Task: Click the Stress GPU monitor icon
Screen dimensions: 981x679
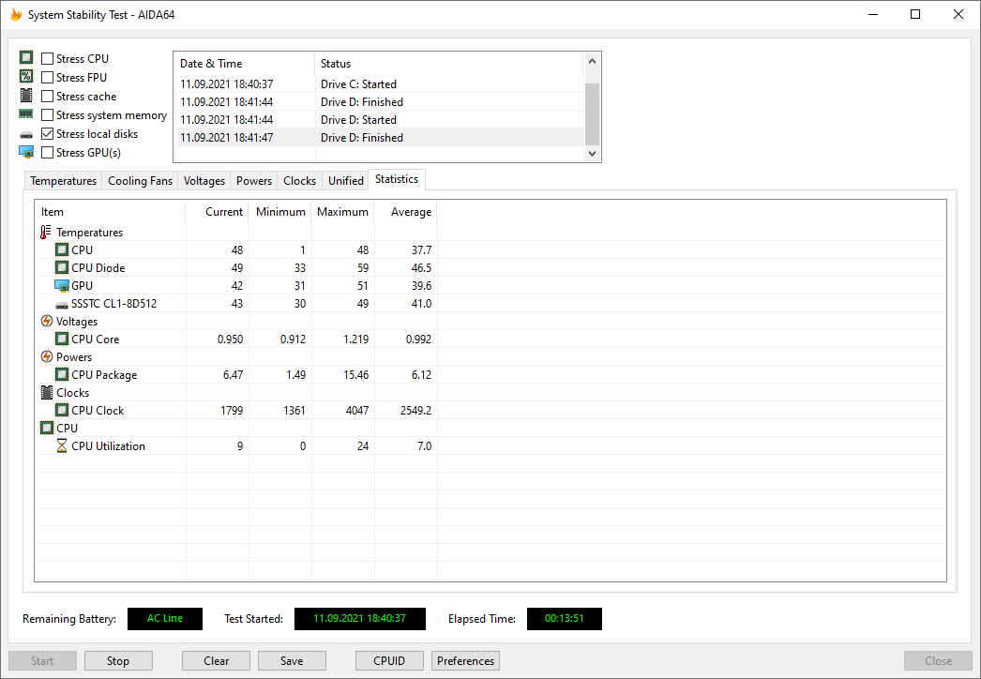Action: coord(26,152)
